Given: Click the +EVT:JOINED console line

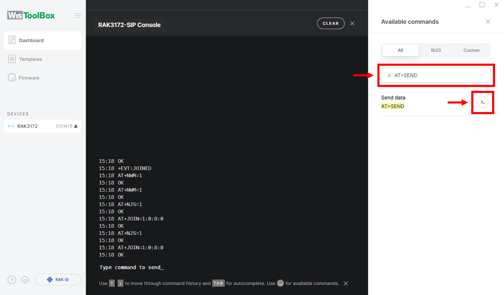Looking at the screenshot, I should coord(125,169).
